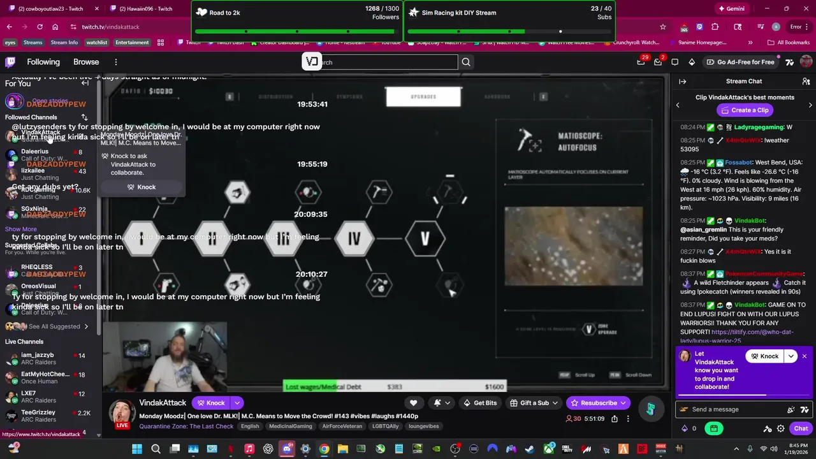Screen dimensions: 816x459
Task: Open the chat settings gear icon
Action: 780,428
